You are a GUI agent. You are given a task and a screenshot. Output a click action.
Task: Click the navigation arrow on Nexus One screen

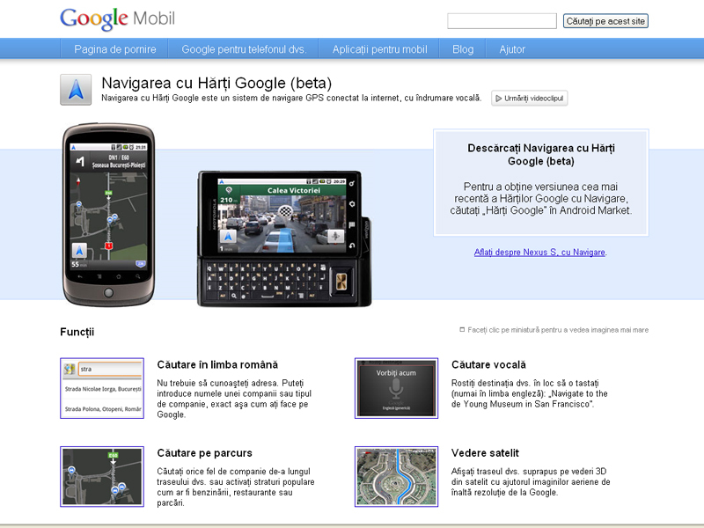79,251
